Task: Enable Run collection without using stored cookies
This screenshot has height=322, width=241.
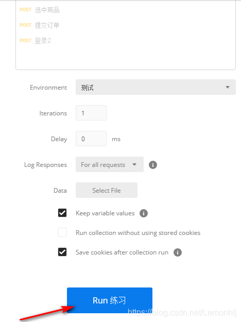Action: tap(62, 232)
